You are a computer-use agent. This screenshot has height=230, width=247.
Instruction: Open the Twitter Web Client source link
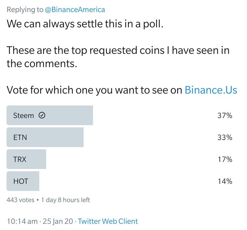pyautogui.click(x=108, y=221)
